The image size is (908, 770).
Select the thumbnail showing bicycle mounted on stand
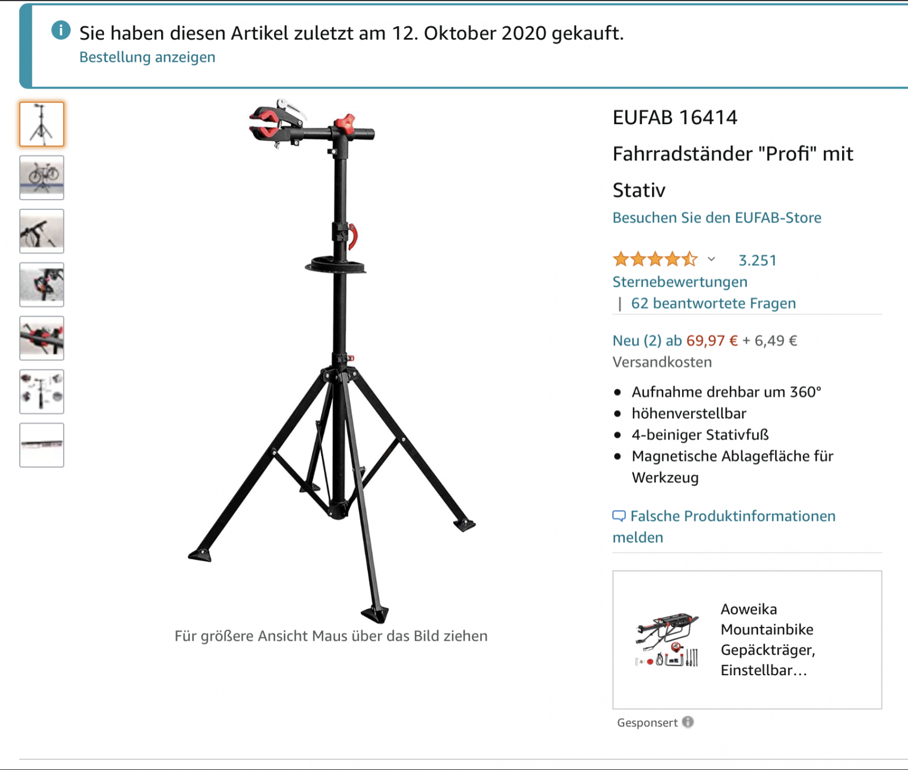pyautogui.click(x=42, y=178)
